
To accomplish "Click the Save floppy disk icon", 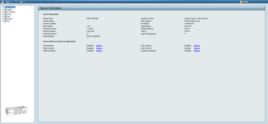I will [x=3, y=2].
